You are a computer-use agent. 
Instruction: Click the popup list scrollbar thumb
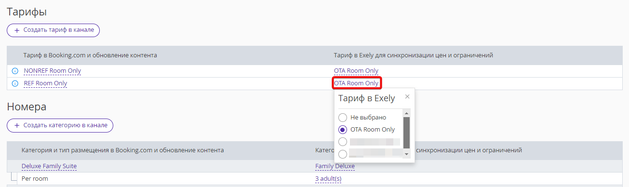(406, 132)
